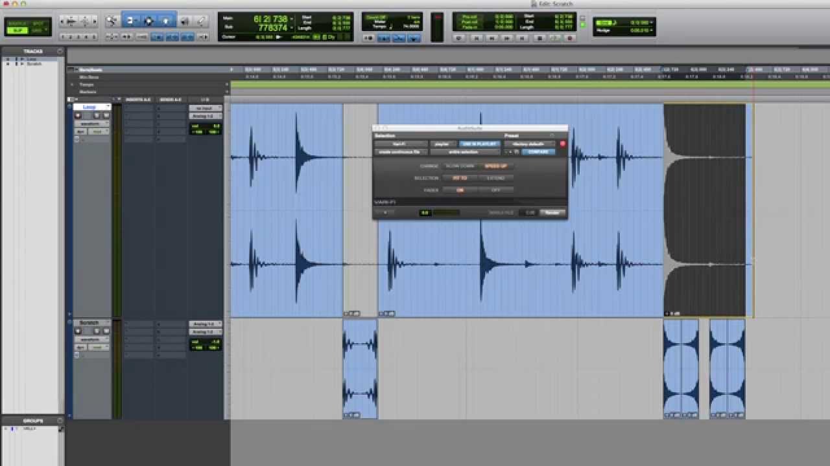Open the Sub counter format dropdown

(291, 28)
